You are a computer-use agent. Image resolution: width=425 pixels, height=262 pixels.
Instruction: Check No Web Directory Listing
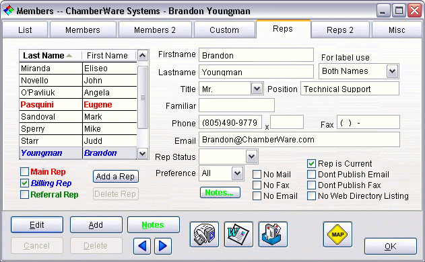coord(311,195)
